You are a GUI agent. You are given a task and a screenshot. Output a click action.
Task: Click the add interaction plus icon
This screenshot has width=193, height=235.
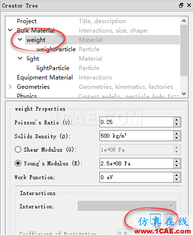point(155,219)
